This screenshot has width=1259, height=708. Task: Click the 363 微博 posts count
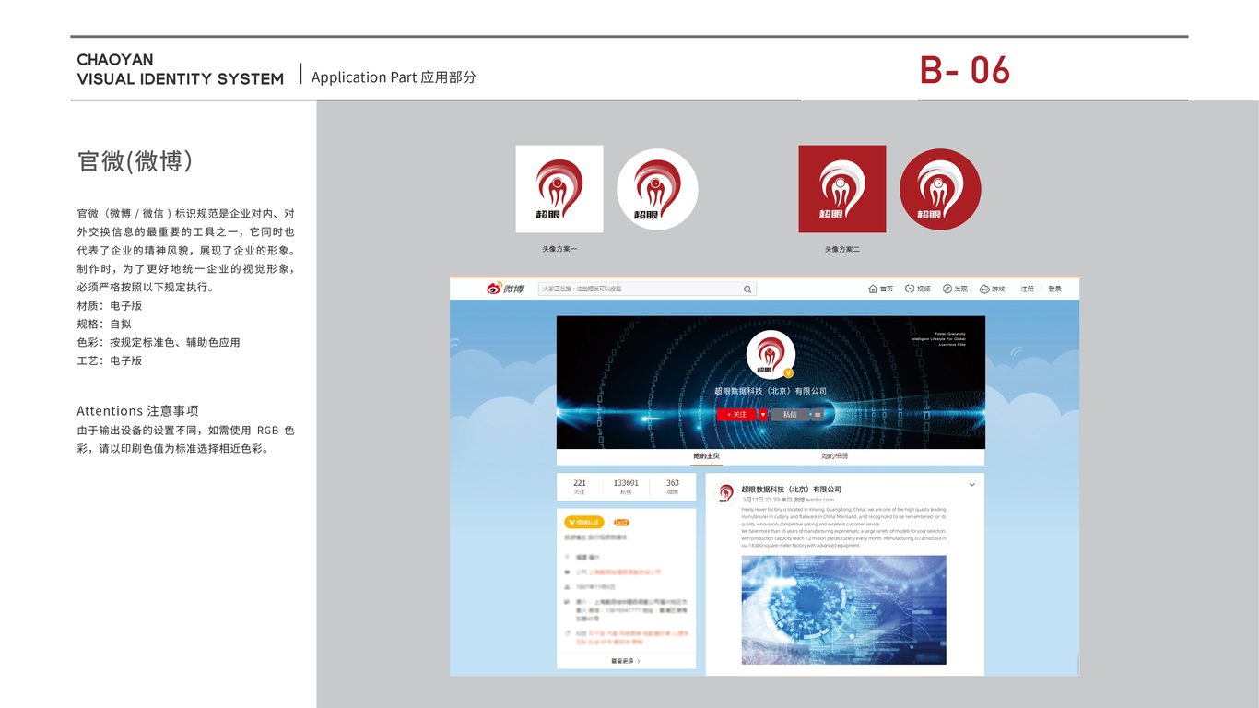[x=673, y=487]
